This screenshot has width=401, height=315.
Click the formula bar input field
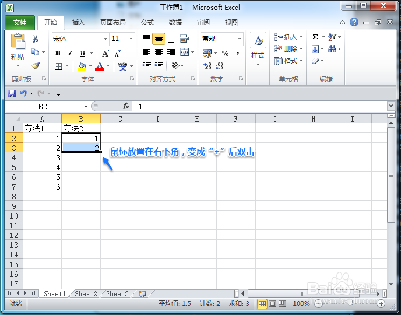(261, 107)
